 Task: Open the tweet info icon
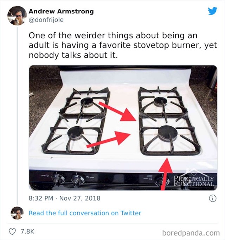213,198
